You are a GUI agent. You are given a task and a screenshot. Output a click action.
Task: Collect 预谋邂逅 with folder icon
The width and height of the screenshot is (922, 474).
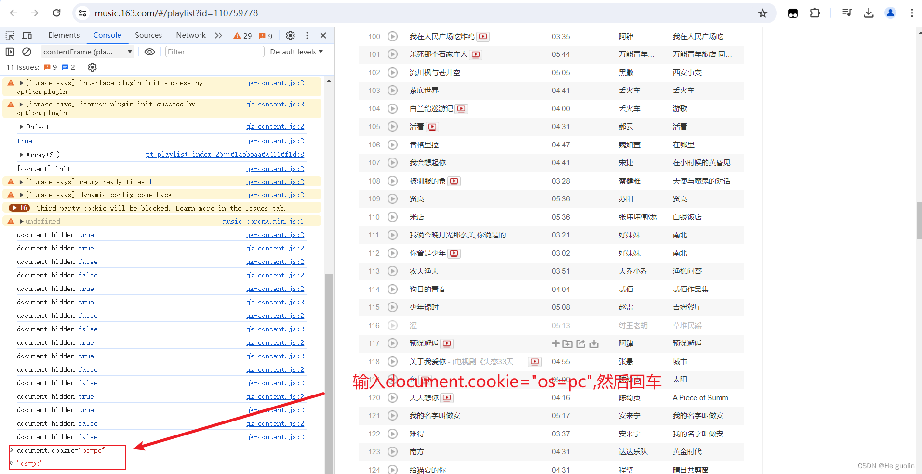[x=568, y=343]
